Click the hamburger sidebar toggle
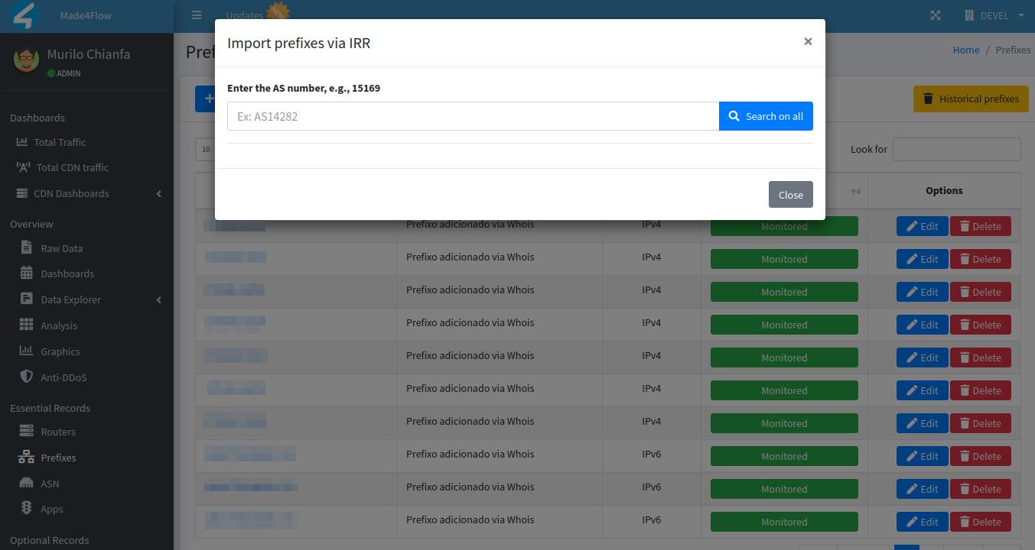 197,15
